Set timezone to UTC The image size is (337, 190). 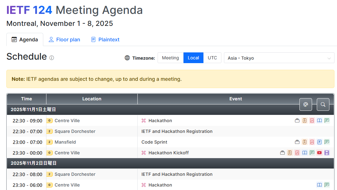pyautogui.click(x=212, y=58)
